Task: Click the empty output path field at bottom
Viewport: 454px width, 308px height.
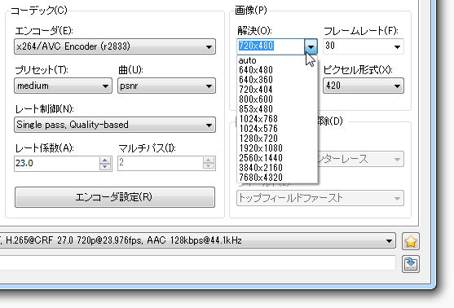Action: click(198, 263)
